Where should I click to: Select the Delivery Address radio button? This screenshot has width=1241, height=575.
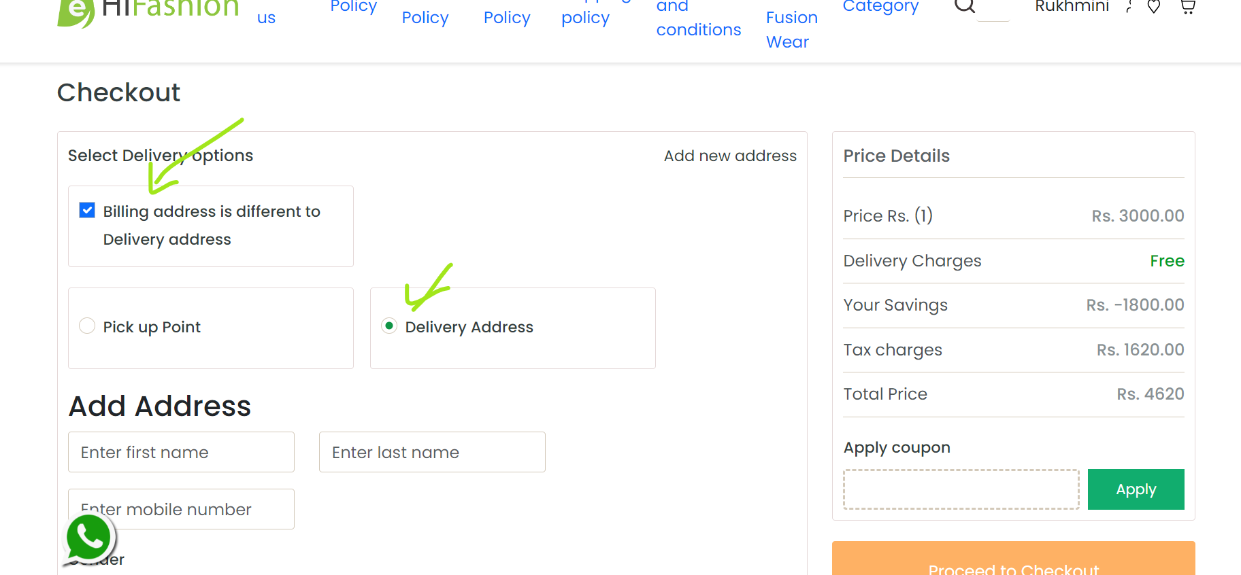[389, 326]
